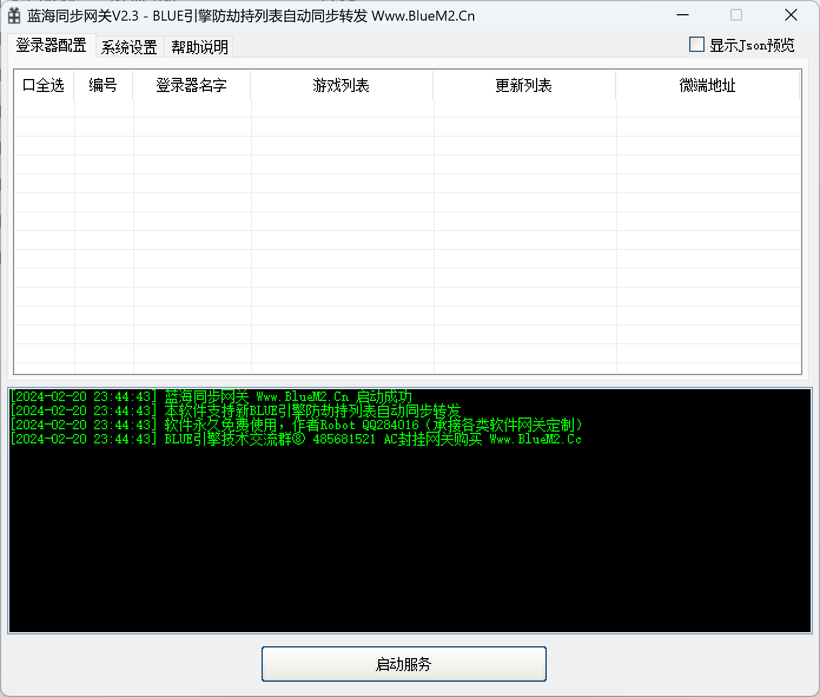Click inside the black log console area

click(406, 531)
